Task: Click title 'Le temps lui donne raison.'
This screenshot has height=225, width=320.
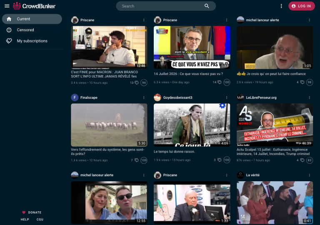Action: 174,152
